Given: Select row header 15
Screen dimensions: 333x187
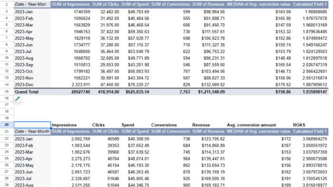Looking at the screenshot, I should [x=7, y=92].
